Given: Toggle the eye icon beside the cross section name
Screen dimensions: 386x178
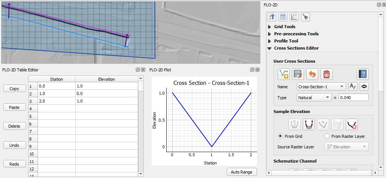Looking at the screenshot, I should pyautogui.click(x=364, y=87).
